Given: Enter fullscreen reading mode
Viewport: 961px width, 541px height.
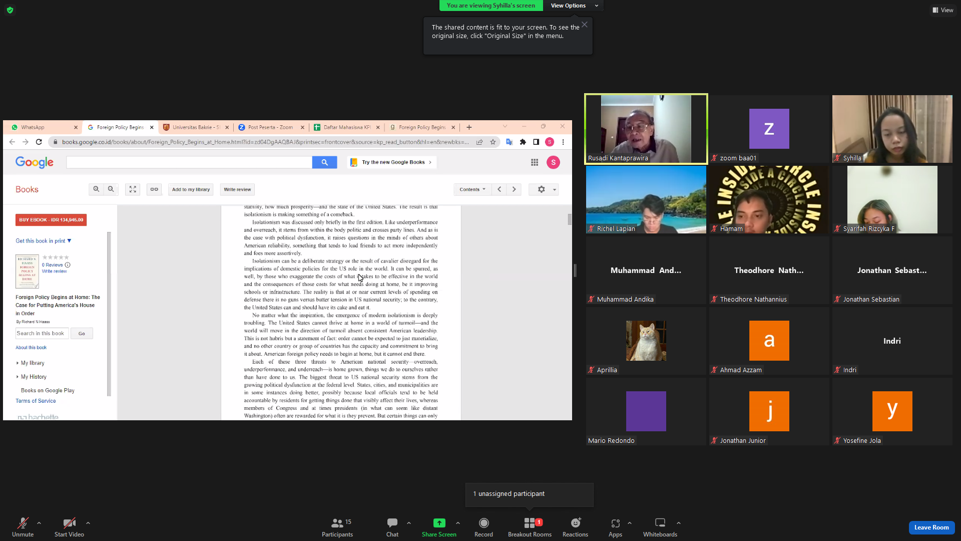Looking at the screenshot, I should pos(133,189).
